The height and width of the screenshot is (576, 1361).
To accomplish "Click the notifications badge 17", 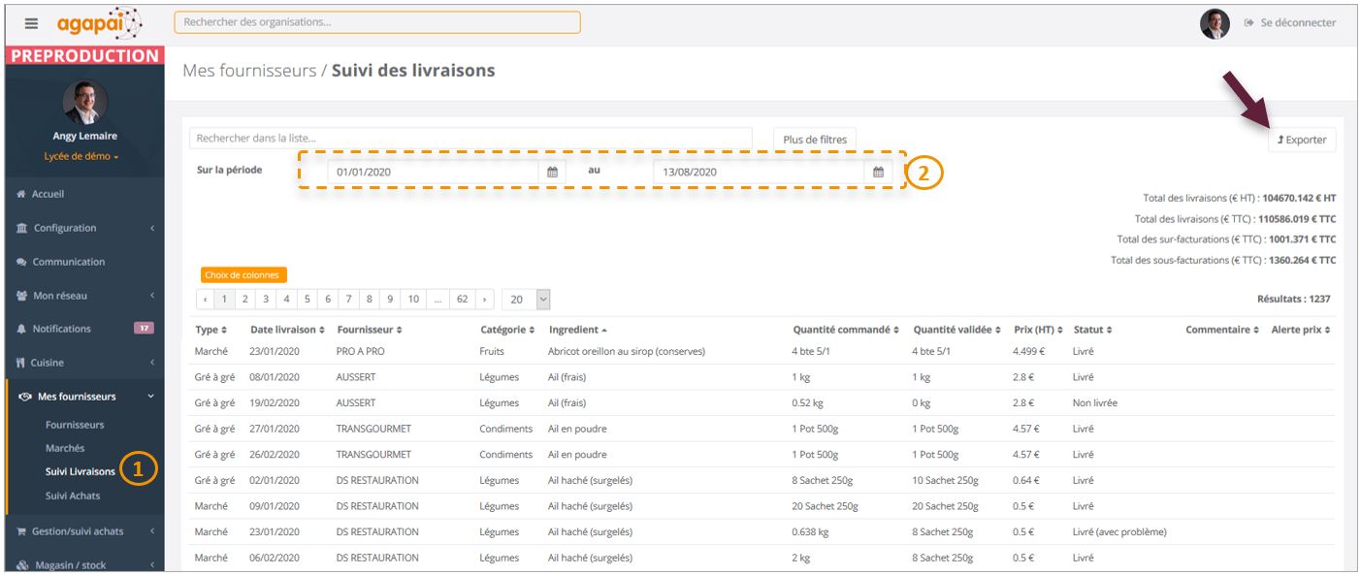I will coord(144,329).
